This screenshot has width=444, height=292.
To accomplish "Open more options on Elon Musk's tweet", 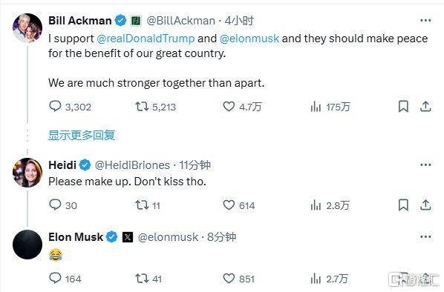I will click(425, 236).
